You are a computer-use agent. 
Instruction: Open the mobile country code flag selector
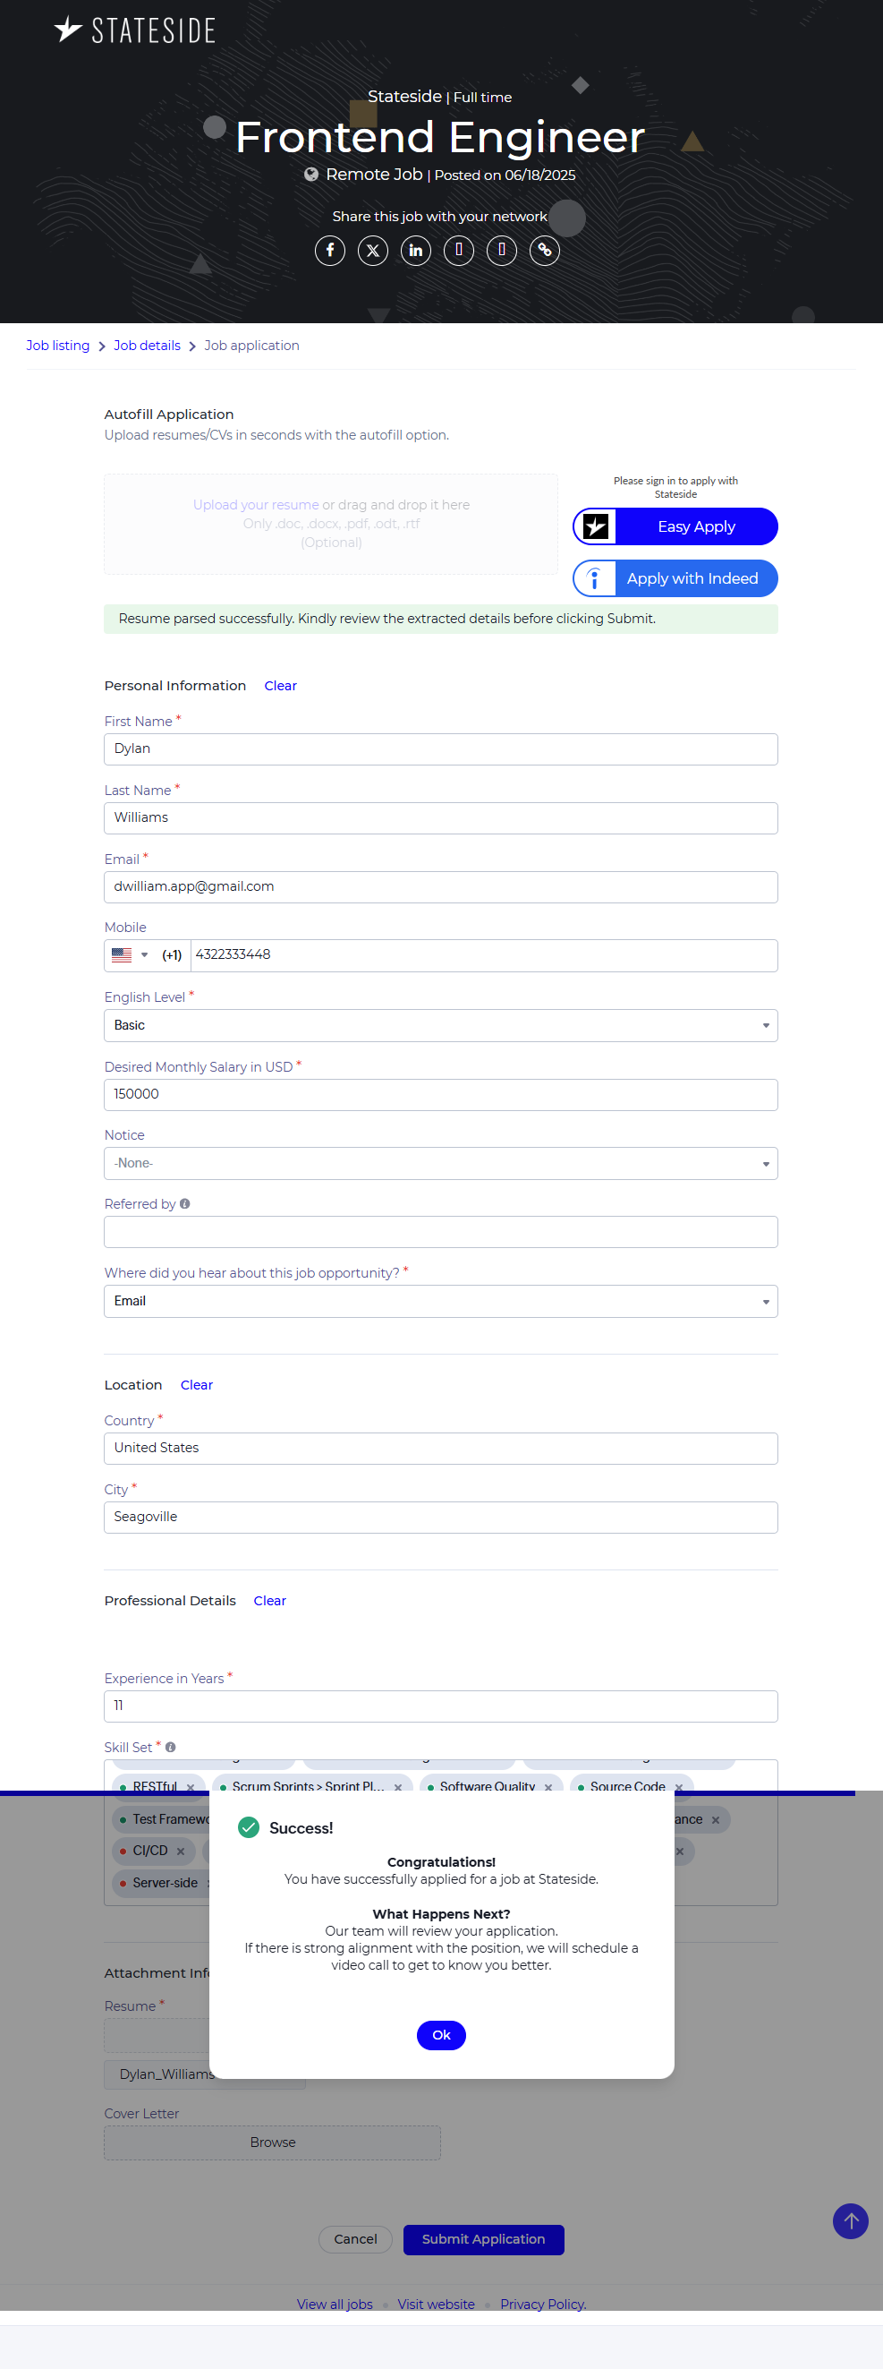coord(130,955)
